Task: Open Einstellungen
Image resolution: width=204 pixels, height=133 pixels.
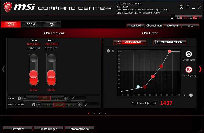Action: (x=48, y=129)
